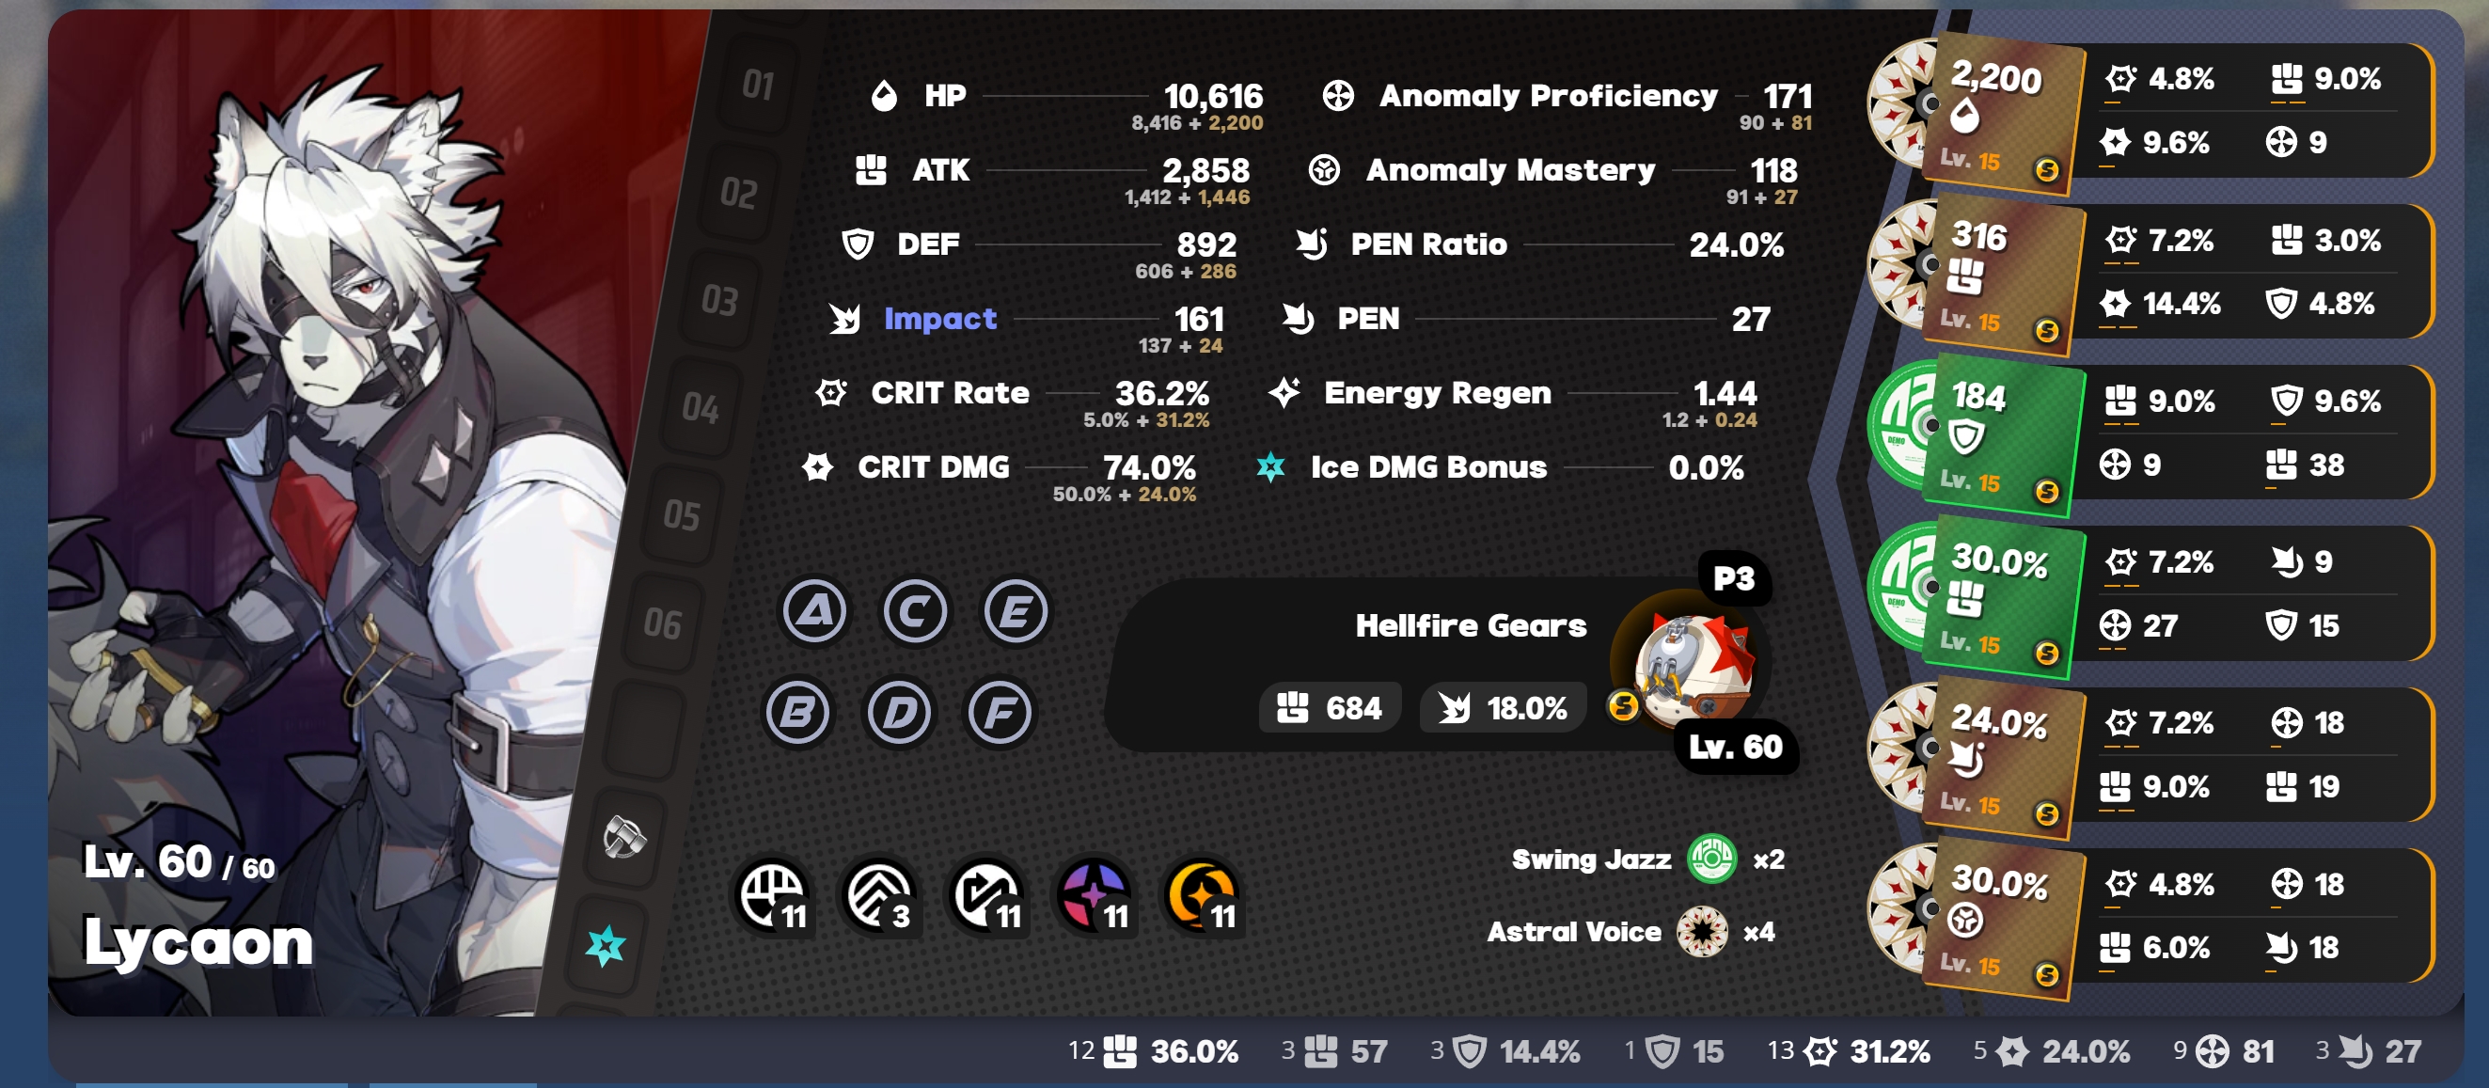Toggle the core skill F node
The height and width of the screenshot is (1088, 2489).
click(1000, 713)
